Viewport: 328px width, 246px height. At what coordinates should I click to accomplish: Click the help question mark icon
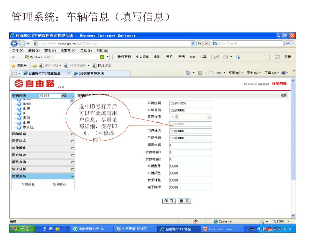pyautogui.click(x=284, y=73)
